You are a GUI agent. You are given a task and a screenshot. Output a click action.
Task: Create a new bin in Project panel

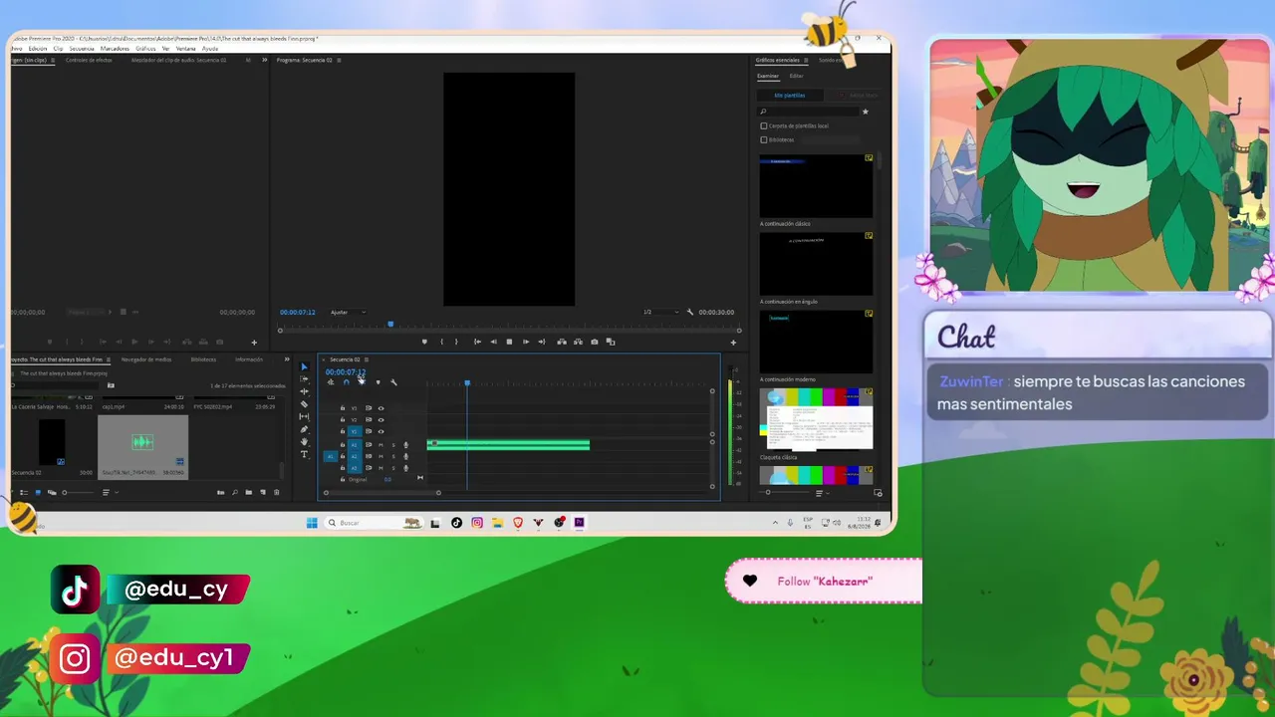[248, 492]
